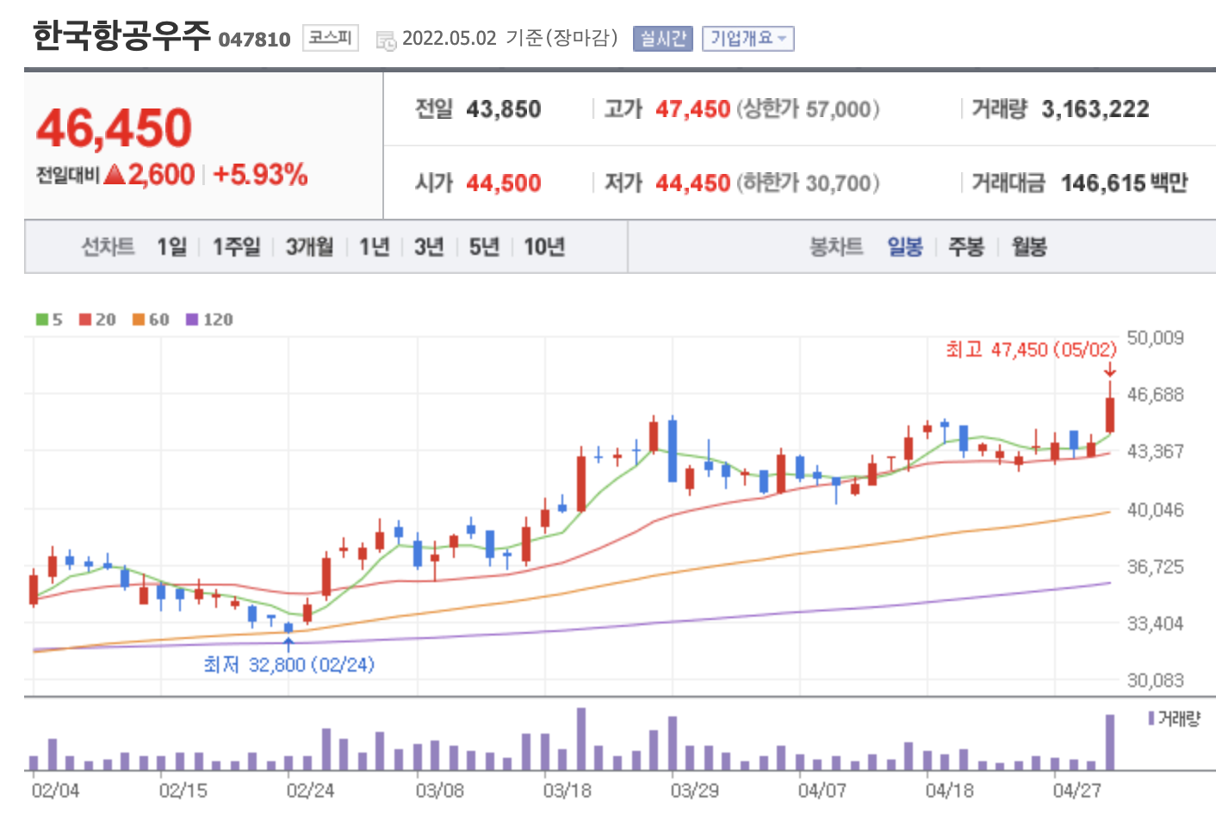Click the +5.93% change percentage
Screen dimensions: 1216x818
tap(260, 175)
